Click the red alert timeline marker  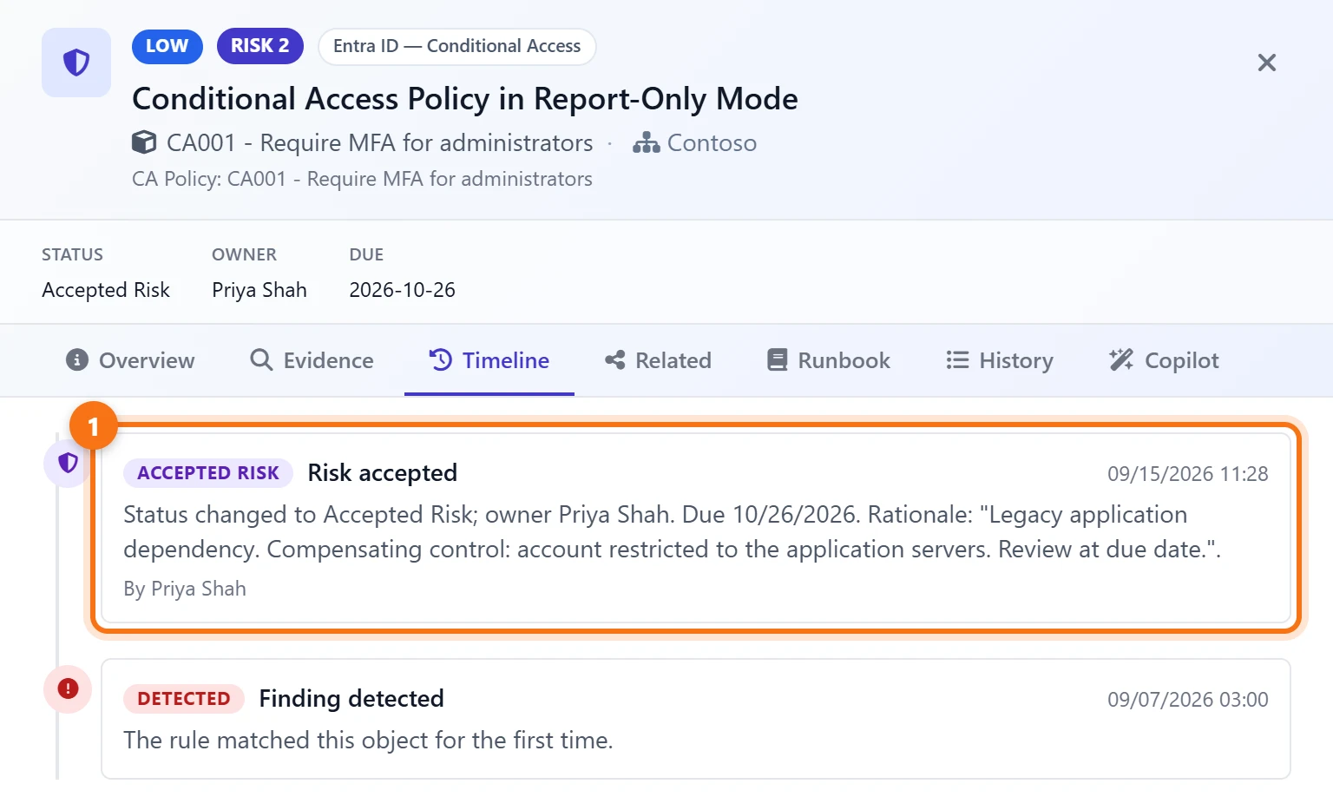click(68, 688)
